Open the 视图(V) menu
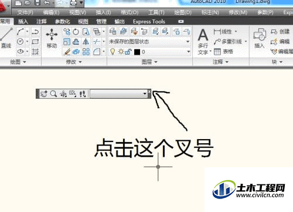Screen dimensions: 293x212 77,12
